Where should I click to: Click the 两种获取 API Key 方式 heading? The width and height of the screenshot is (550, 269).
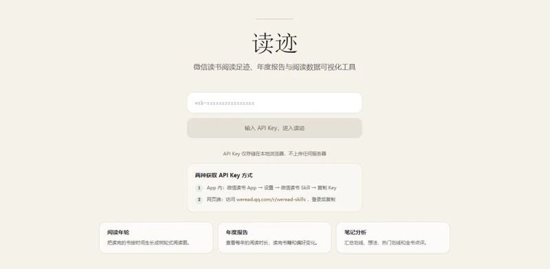(224, 176)
